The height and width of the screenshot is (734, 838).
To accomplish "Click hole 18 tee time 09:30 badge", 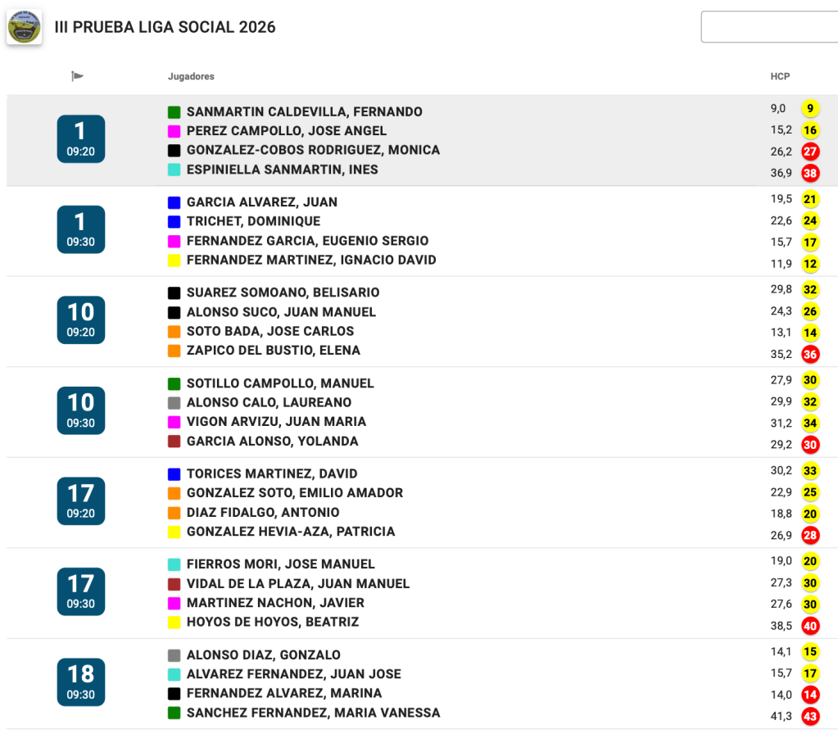I will click(80, 682).
